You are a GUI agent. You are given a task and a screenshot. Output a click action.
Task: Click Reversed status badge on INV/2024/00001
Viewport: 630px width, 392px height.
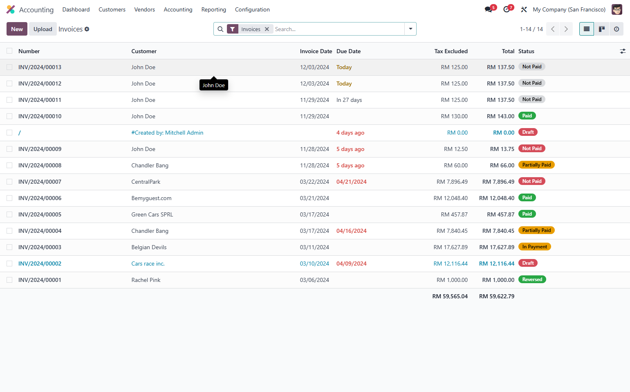tap(532, 279)
